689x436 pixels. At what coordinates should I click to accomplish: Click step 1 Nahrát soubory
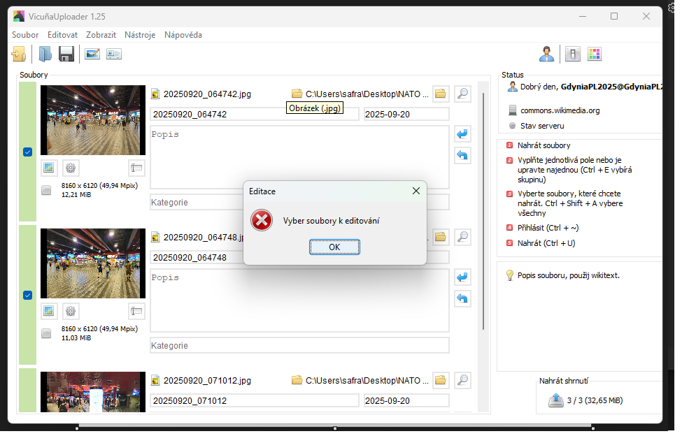point(544,145)
